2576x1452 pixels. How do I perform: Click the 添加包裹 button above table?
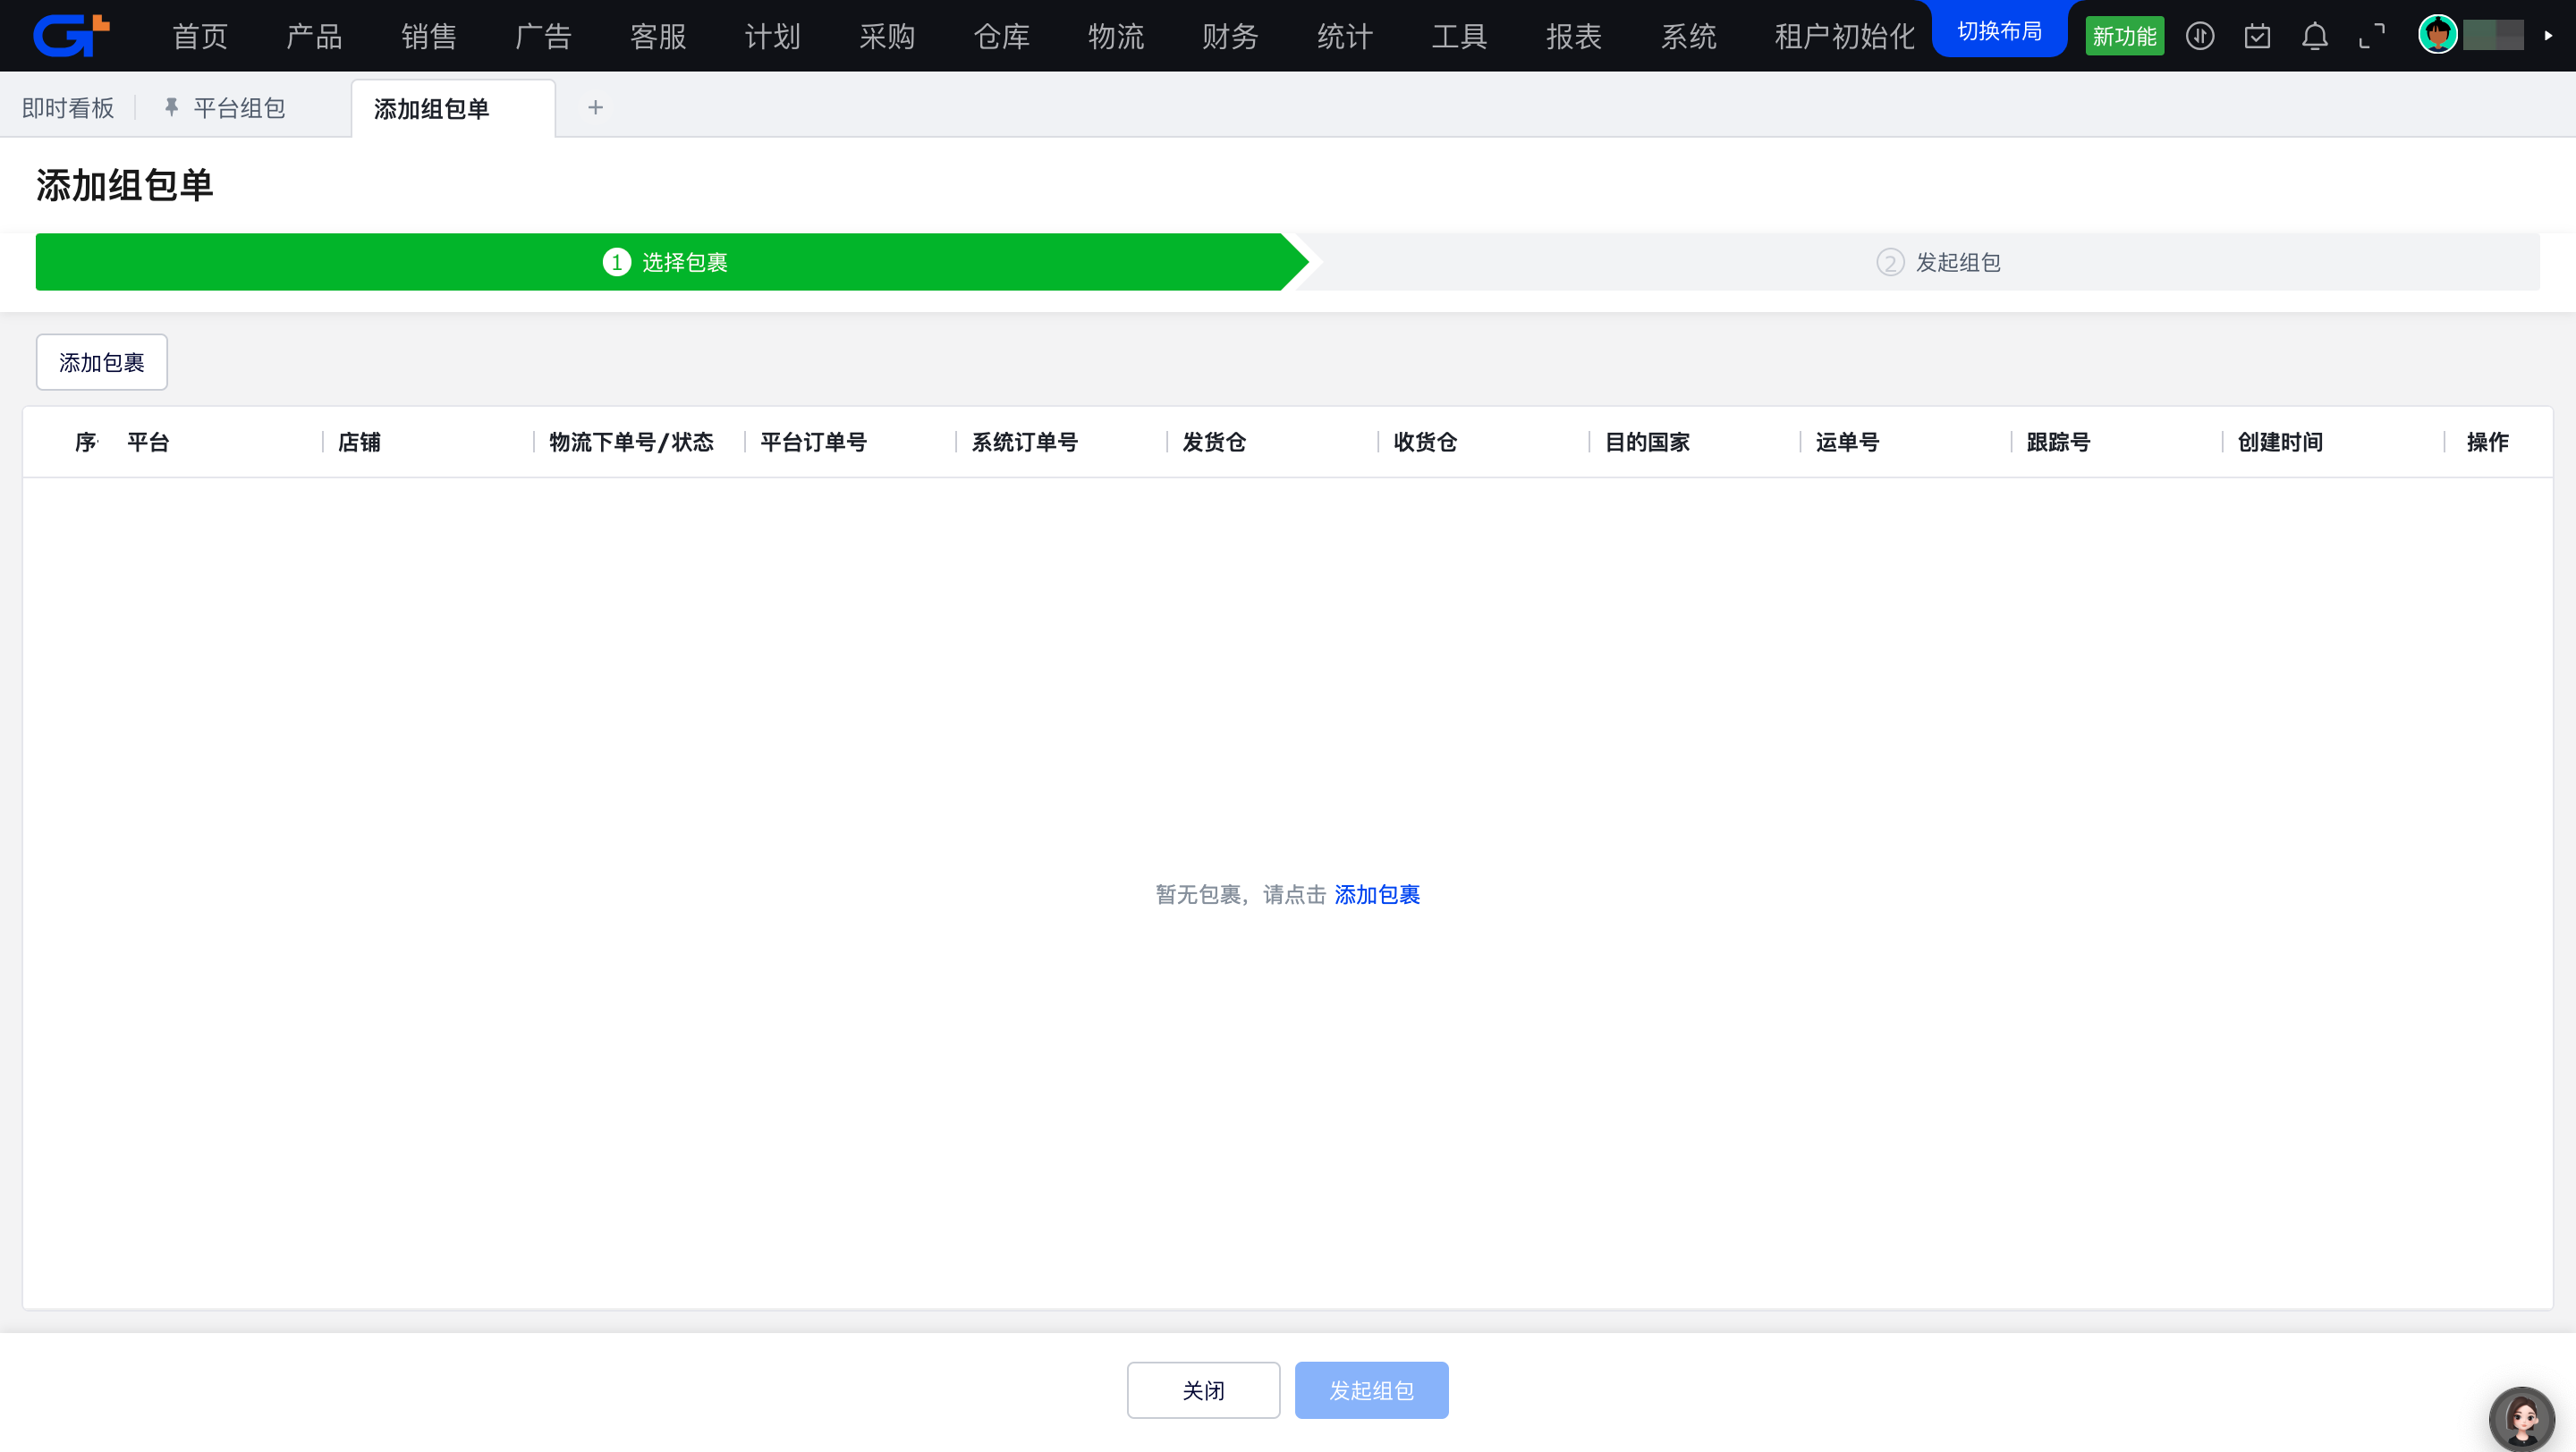(x=102, y=362)
